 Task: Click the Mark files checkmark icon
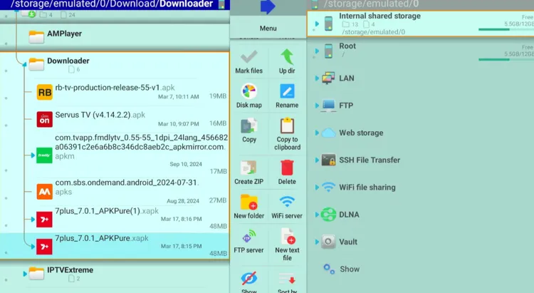pos(249,56)
